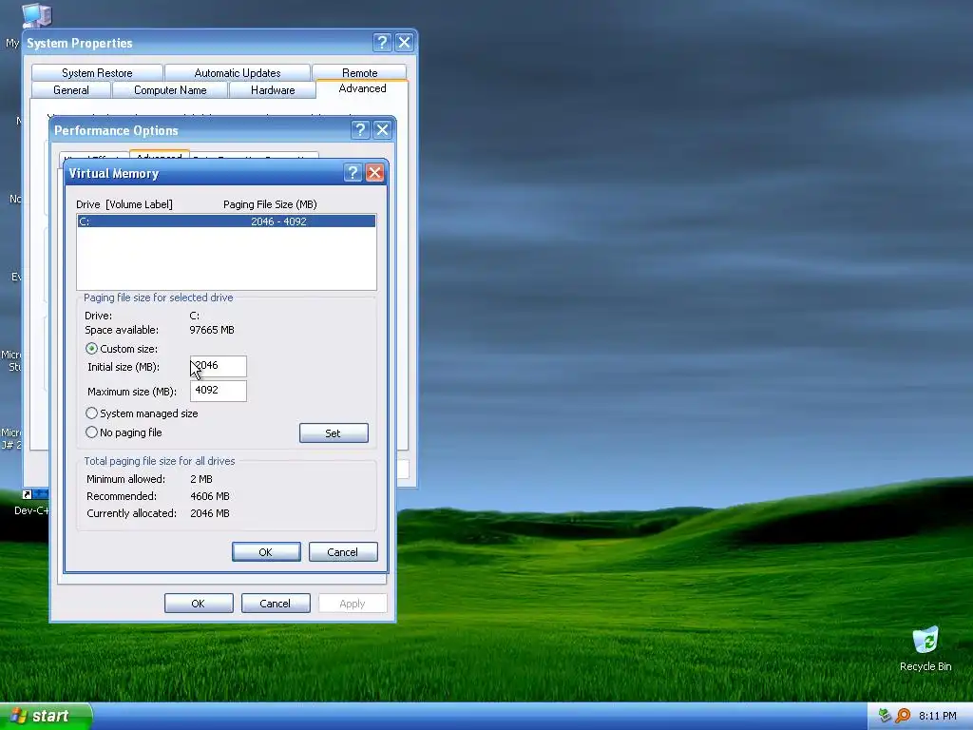Switch to the Automatic Updates tab

pyautogui.click(x=238, y=72)
